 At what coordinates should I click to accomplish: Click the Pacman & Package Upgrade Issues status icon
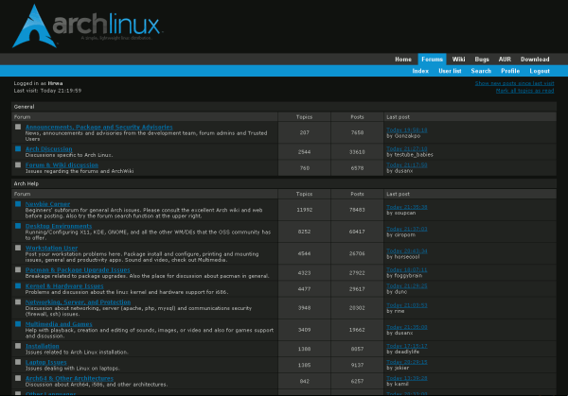pyautogui.click(x=18, y=269)
